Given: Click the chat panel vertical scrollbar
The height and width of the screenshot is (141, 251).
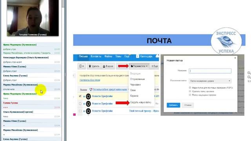Looking at the screenshot, I should (x=63, y=70).
